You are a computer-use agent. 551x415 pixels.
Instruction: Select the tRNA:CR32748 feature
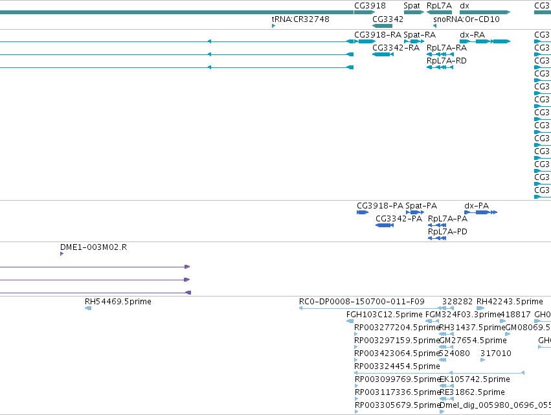(273, 26)
